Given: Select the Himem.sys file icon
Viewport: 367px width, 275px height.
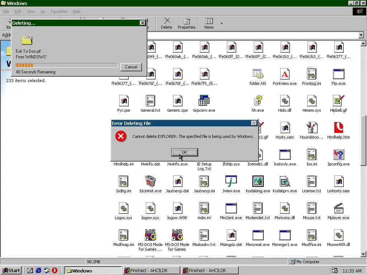Looking at the screenshot, I should tap(311, 101).
